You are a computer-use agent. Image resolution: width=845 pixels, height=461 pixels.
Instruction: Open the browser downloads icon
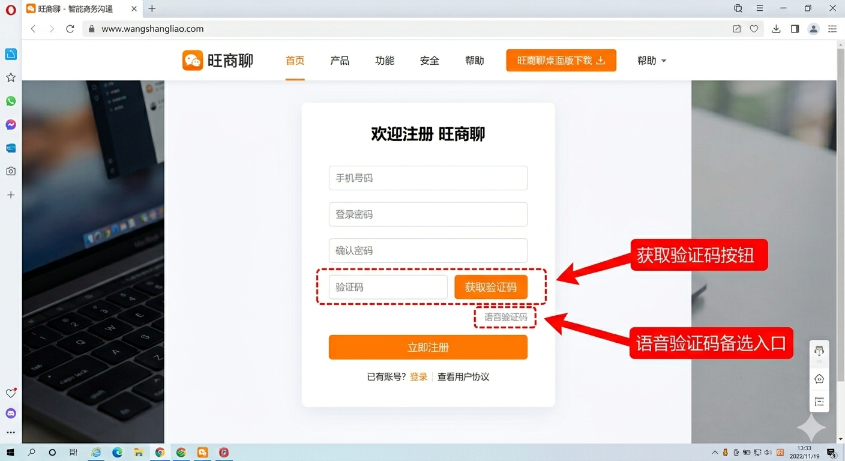pyautogui.click(x=776, y=28)
